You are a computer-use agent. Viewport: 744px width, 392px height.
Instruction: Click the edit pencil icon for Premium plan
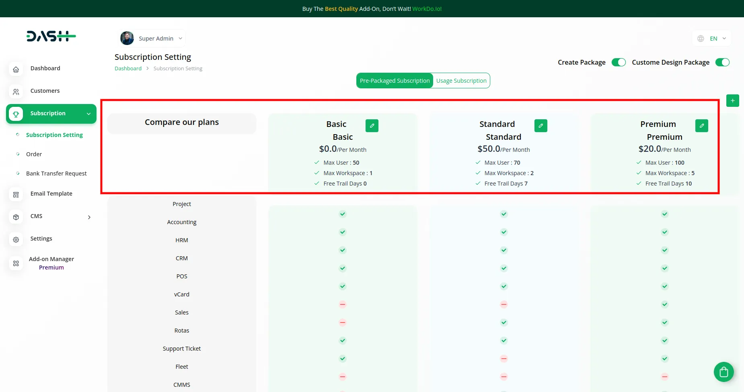coord(701,126)
